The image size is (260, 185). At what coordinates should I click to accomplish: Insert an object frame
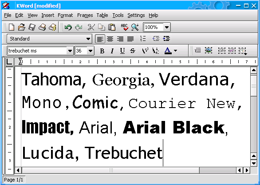[243, 51]
